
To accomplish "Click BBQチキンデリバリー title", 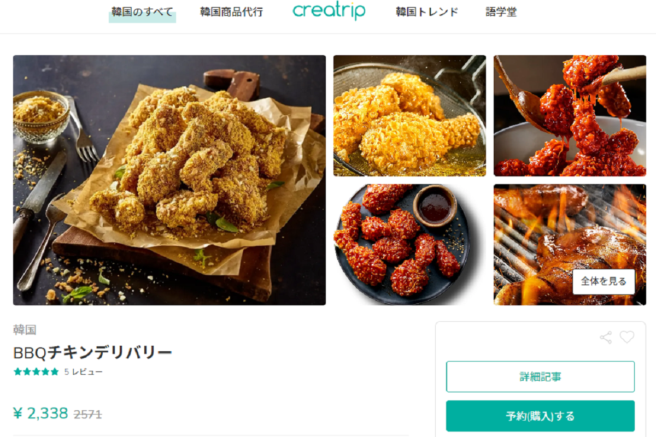I will (92, 353).
